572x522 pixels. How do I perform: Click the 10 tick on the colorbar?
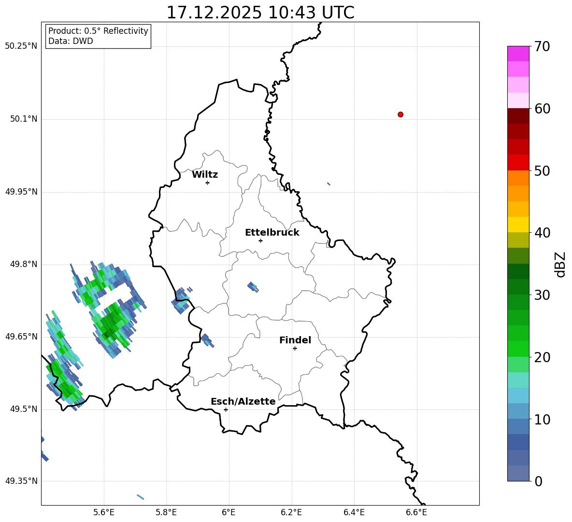pyautogui.click(x=542, y=419)
